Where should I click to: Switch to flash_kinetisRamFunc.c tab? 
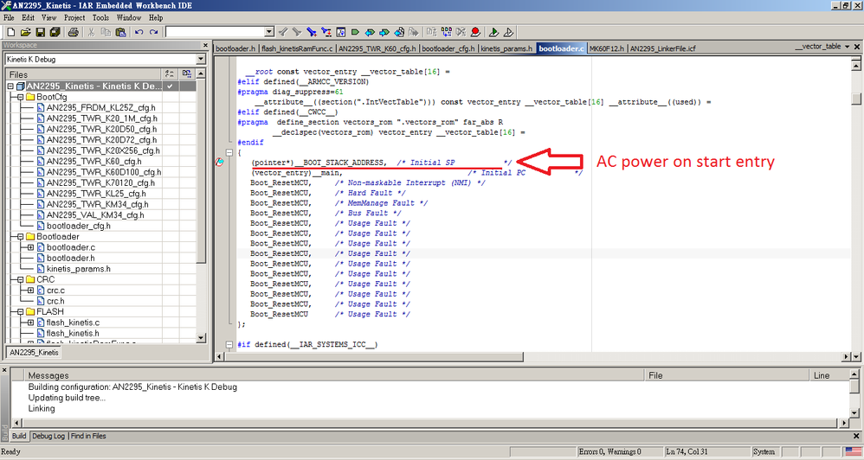[297, 48]
